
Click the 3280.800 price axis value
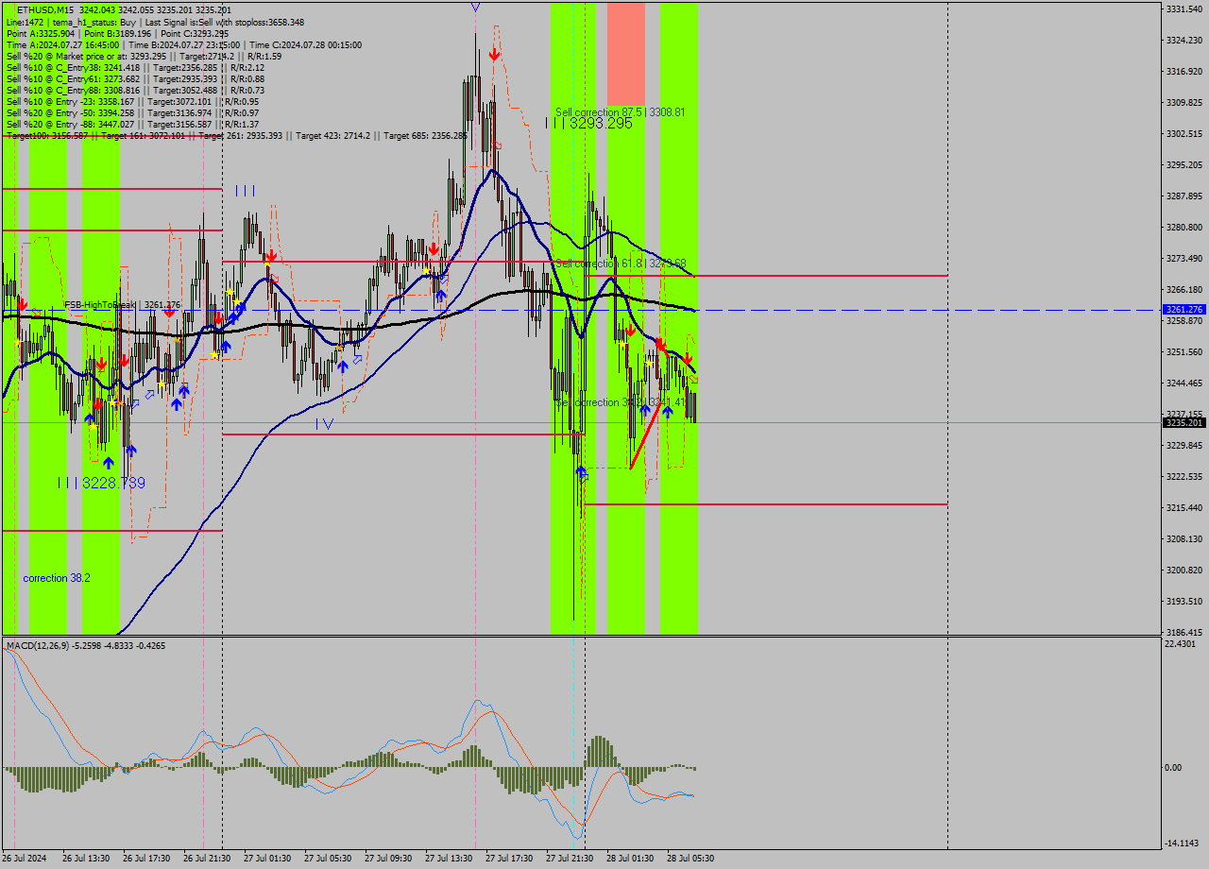[x=1183, y=227]
